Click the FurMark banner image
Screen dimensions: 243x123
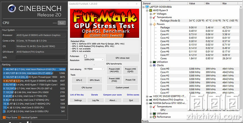(105, 23)
